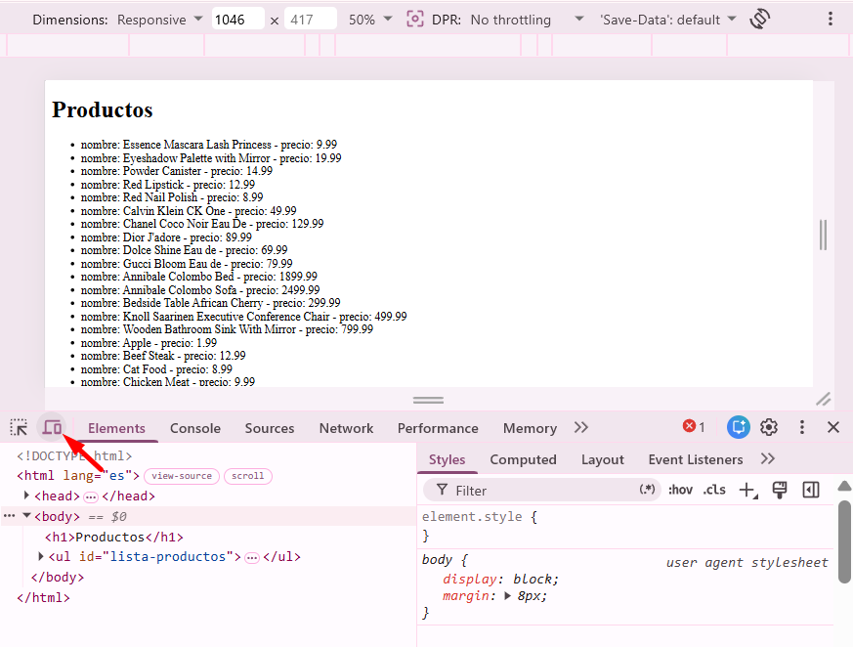
Task: Click the DOCTYPE html line
Action: (x=74, y=456)
